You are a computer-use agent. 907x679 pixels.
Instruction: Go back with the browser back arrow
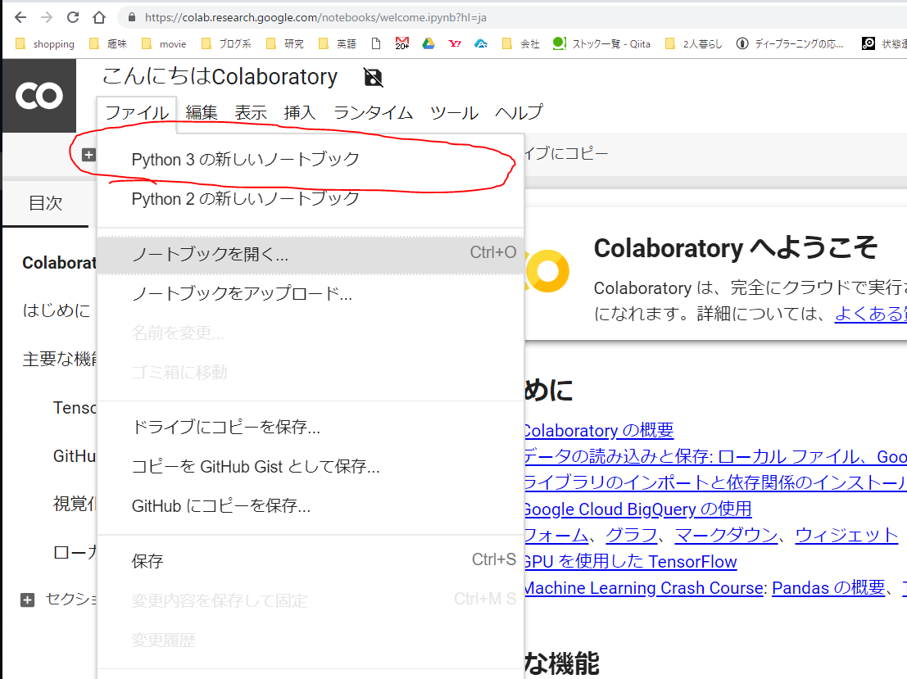(x=20, y=17)
